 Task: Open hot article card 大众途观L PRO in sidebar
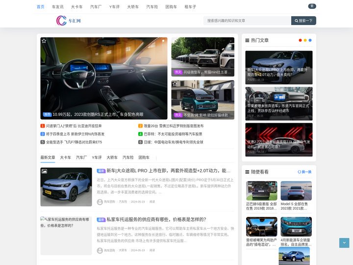pyautogui.click(x=279, y=68)
